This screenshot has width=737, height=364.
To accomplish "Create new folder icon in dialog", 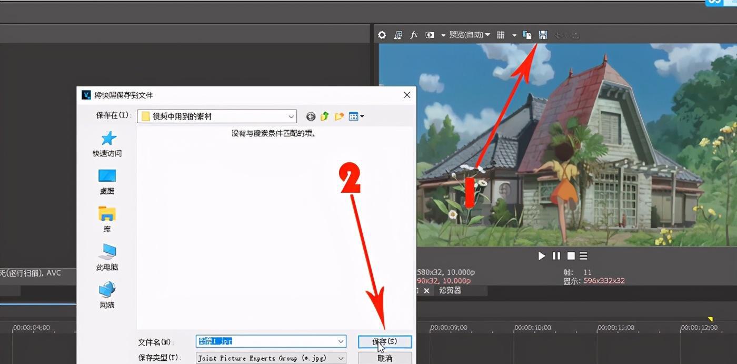I will (x=339, y=116).
